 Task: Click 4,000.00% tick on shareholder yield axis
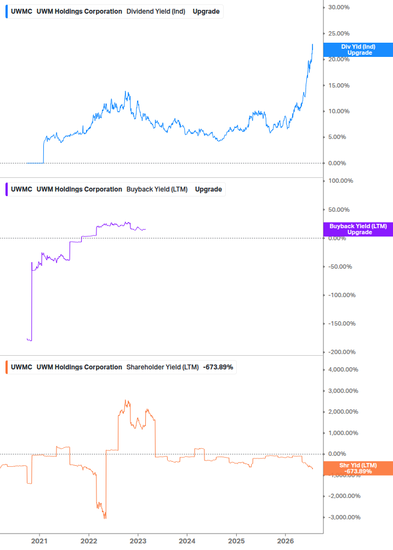pyautogui.click(x=343, y=369)
